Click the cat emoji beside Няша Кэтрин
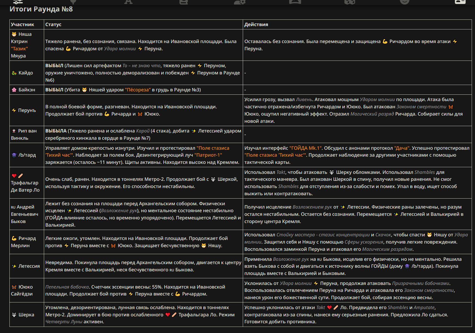 [x=14, y=34]
